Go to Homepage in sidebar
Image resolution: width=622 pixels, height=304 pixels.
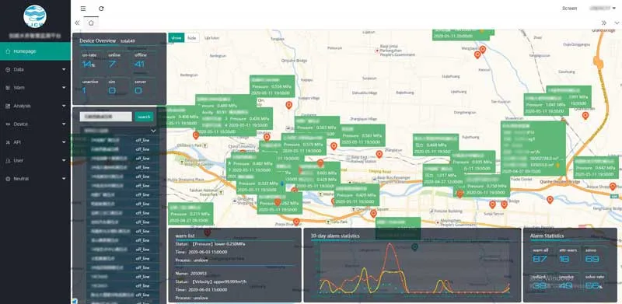pos(35,51)
